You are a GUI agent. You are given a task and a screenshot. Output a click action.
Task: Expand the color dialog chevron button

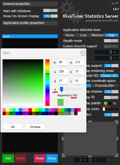coord(83,53)
